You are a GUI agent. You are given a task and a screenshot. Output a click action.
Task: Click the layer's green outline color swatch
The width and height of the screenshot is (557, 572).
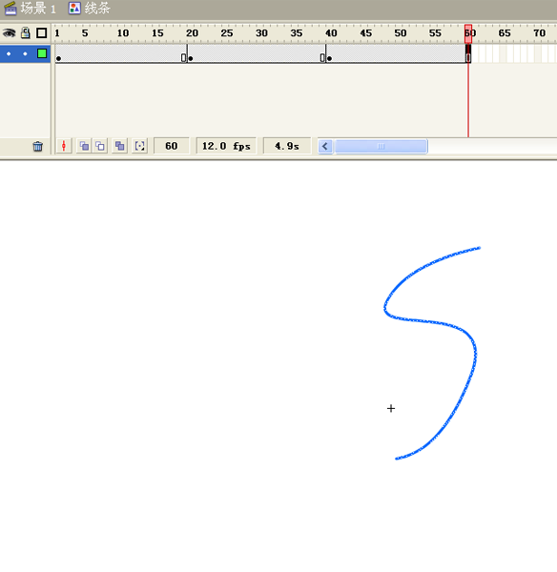42,53
